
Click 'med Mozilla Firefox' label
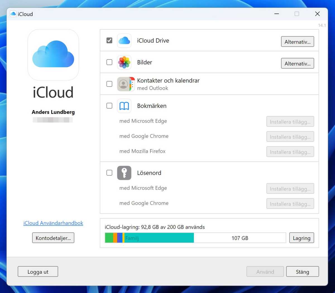(x=142, y=151)
